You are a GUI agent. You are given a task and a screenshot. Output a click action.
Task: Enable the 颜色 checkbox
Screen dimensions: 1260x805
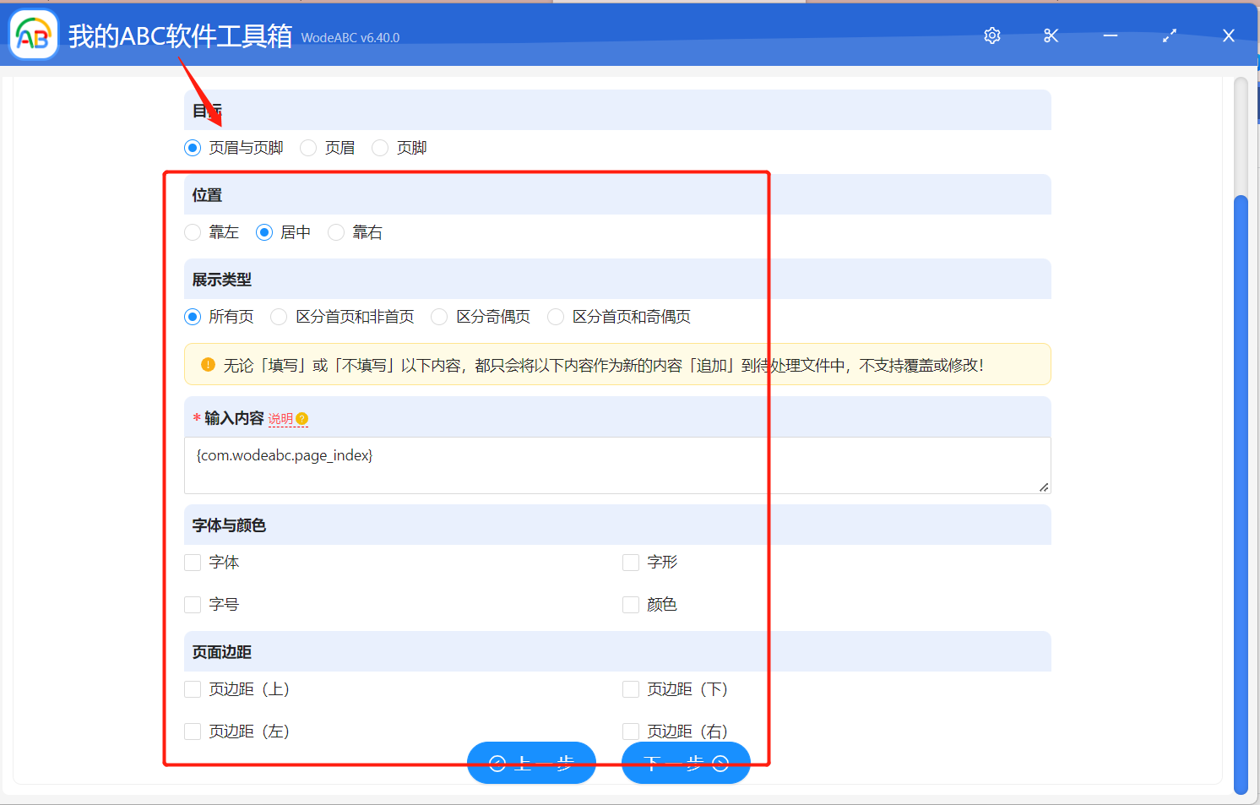click(x=631, y=604)
